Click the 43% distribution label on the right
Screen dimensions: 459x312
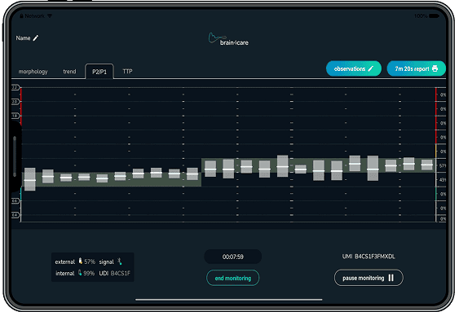pyautogui.click(x=443, y=180)
